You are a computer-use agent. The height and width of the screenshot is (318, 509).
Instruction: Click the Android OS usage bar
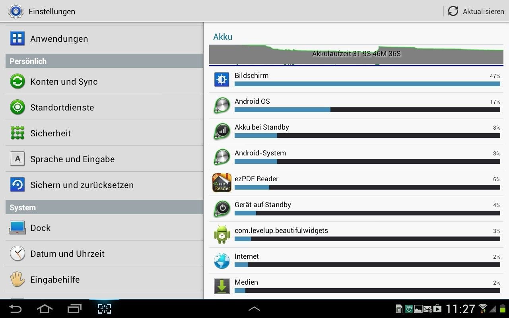pos(367,110)
